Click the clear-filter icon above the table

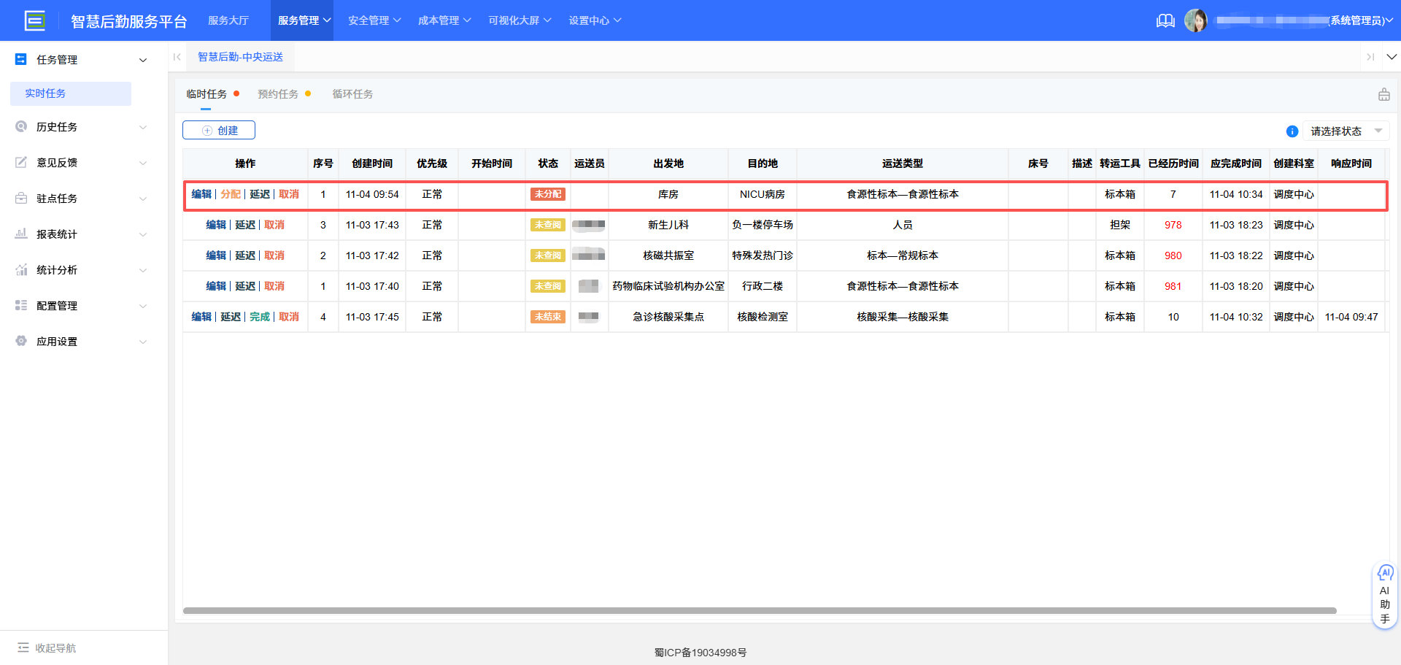(x=1384, y=94)
